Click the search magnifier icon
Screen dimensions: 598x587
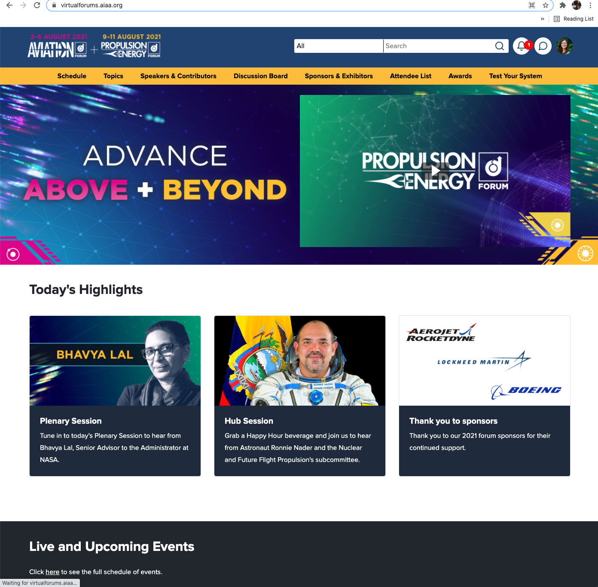pyautogui.click(x=500, y=46)
